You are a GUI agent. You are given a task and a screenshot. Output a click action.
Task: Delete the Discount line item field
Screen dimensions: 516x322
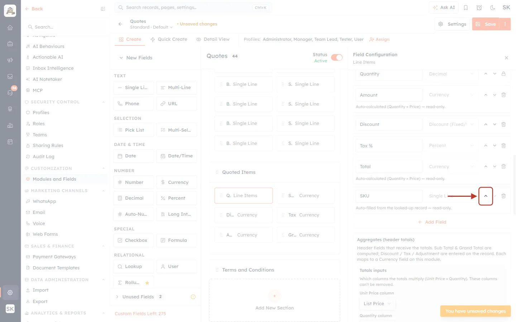click(503, 124)
